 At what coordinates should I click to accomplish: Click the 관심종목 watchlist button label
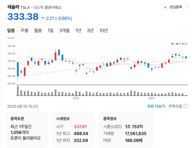[176, 7]
